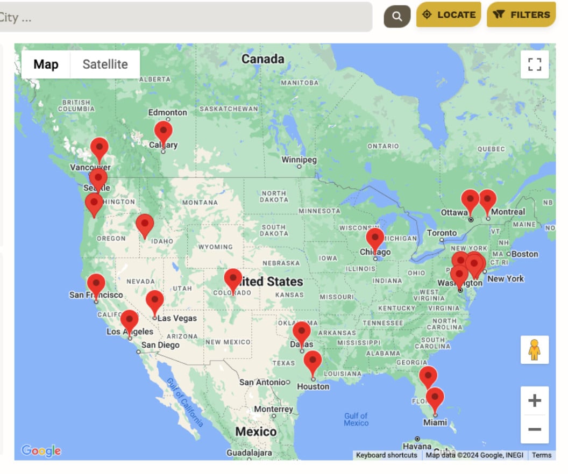Click the magnifying glass search button
Image resolution: width=568 pixels, height=474 pixels.
click(x=397, y=17)
